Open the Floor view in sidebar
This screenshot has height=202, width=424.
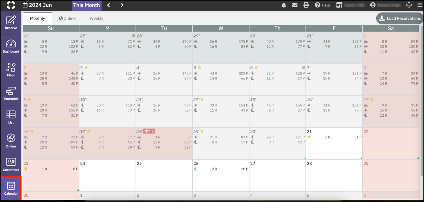[11, 70]
